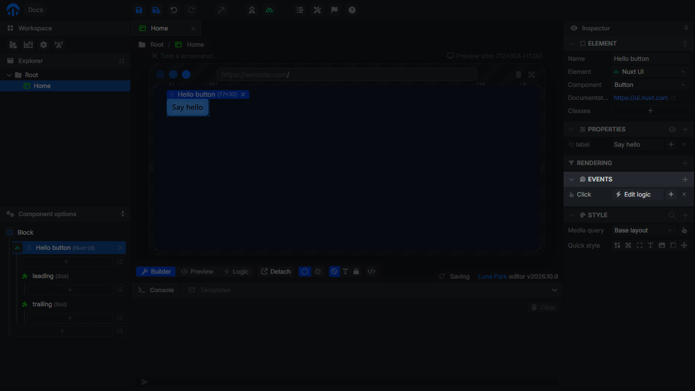Click the fullscreen expand icon in preview bar

point(532,75)
